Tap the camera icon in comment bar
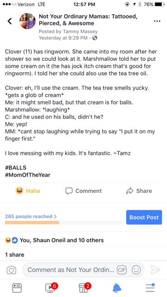Screen dimensions: 167x297 [x=11, y=270]
